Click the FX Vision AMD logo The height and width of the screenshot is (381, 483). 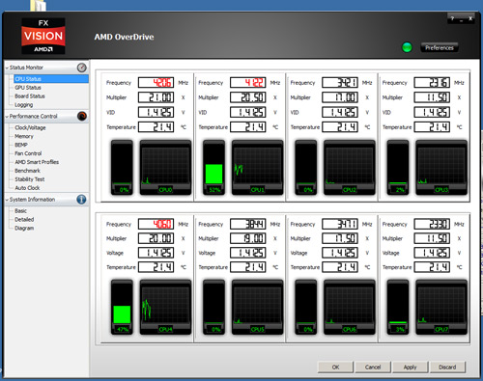click(43, 36)
